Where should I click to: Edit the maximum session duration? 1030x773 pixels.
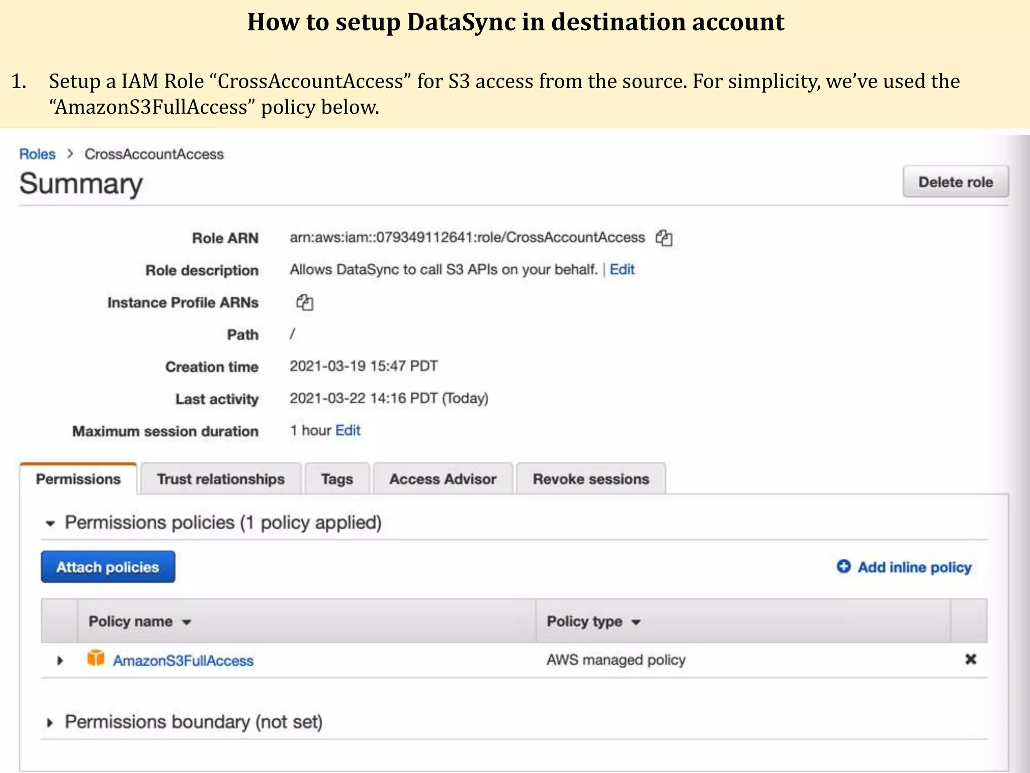coord(348,431)
